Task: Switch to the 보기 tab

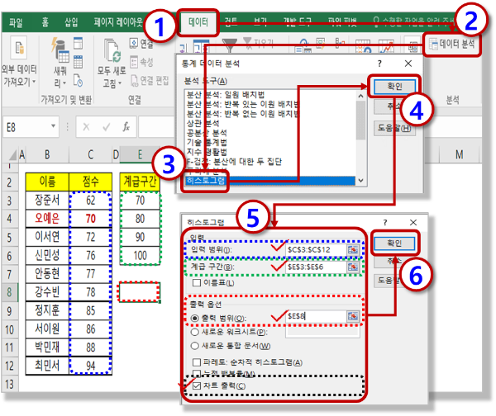Action: 260,22
